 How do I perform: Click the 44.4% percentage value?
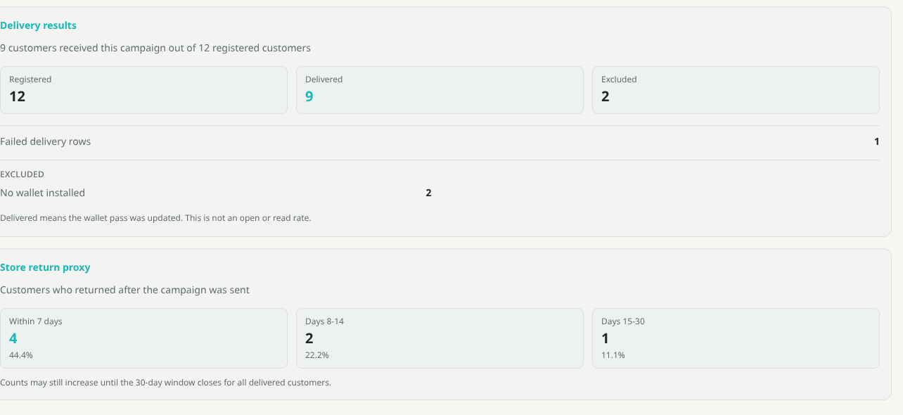[x=21, y=355]
